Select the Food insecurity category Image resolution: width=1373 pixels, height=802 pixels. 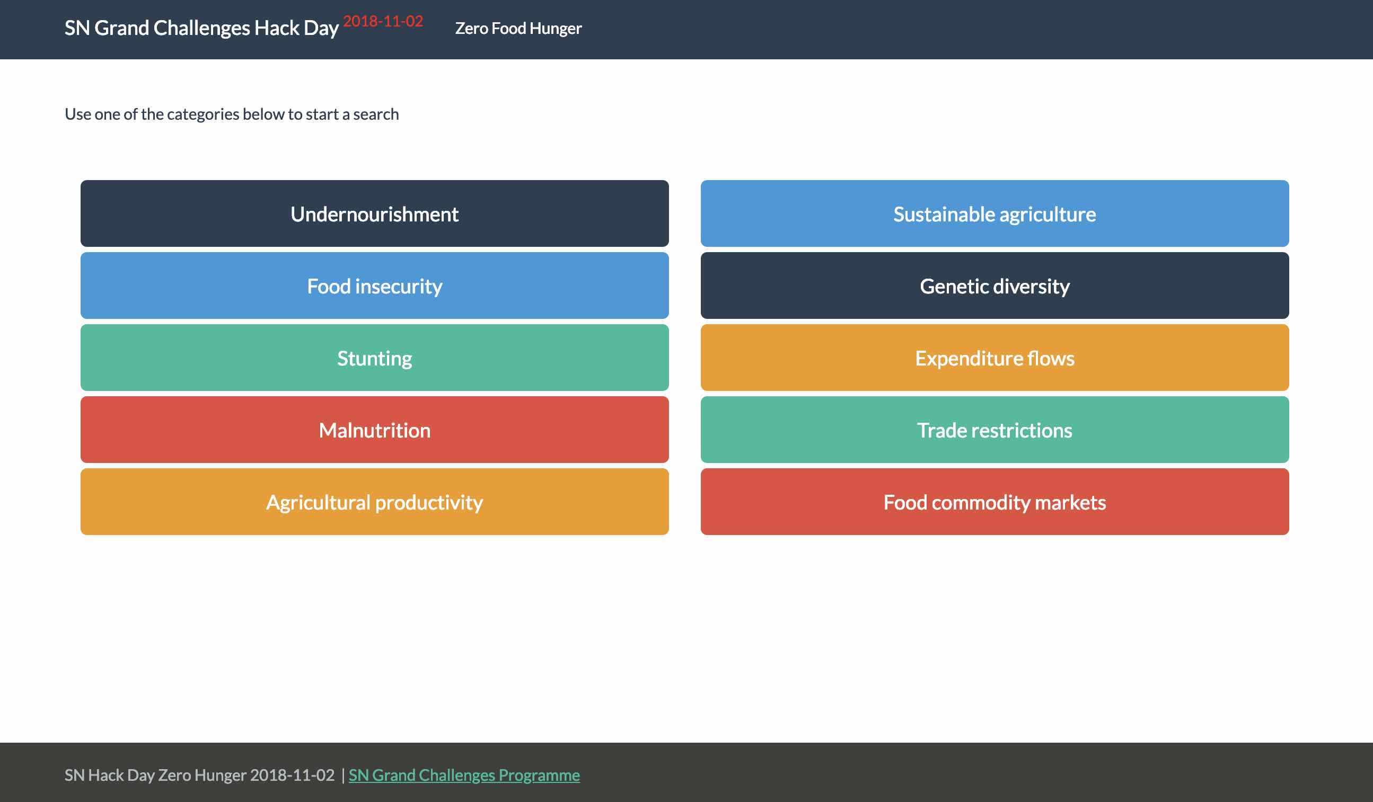374,286
